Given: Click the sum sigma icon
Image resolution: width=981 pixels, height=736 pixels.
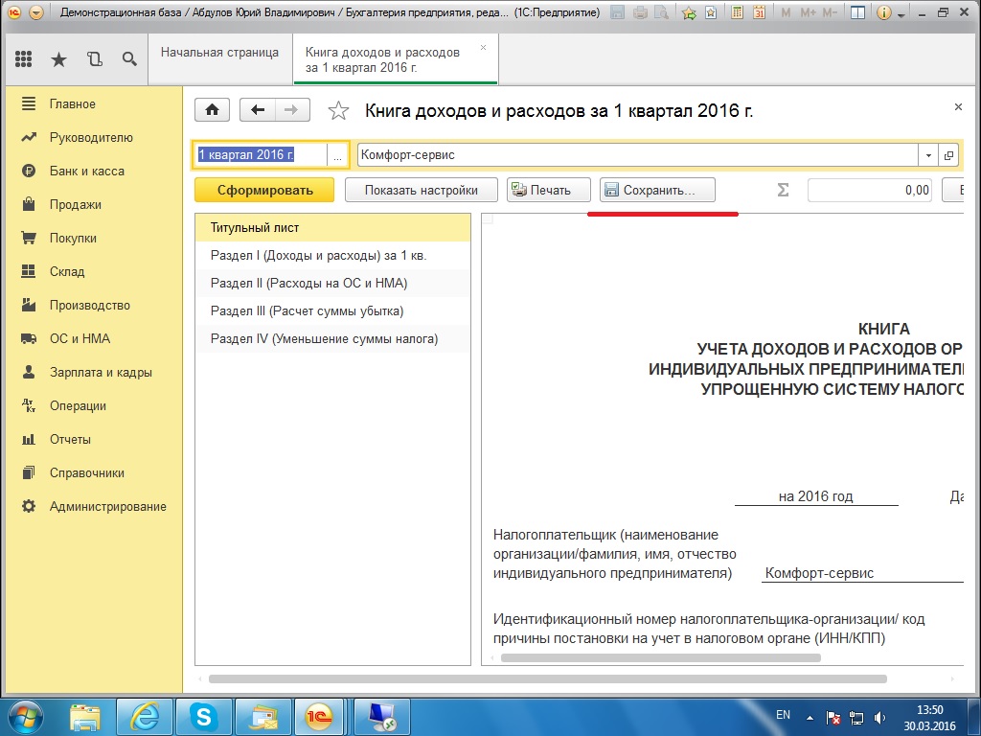Looking at the screenshot, I should (x=783, y=190).
